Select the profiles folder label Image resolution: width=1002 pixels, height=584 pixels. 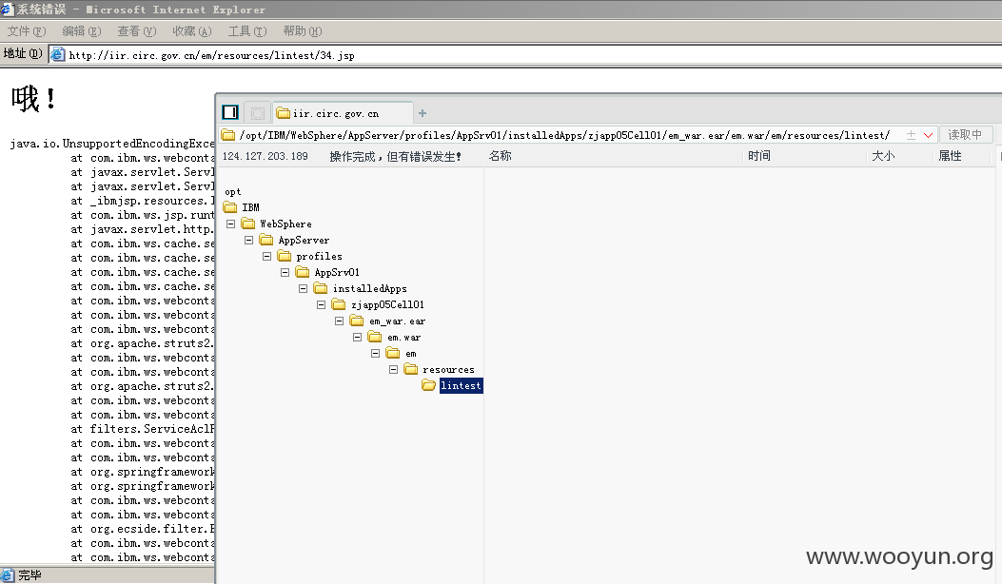coord(319,256)
